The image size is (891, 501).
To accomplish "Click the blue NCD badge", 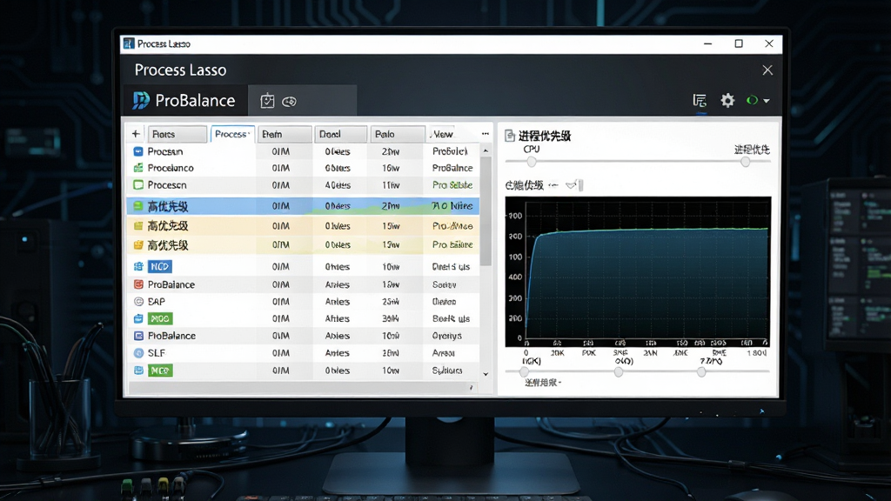I will click(x=160, y=266).
